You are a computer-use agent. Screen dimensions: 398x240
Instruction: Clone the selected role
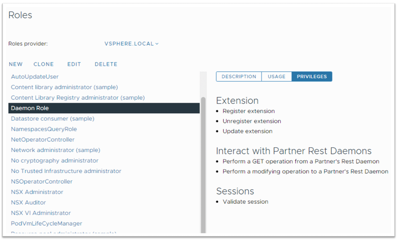click(x=44, y=64)
